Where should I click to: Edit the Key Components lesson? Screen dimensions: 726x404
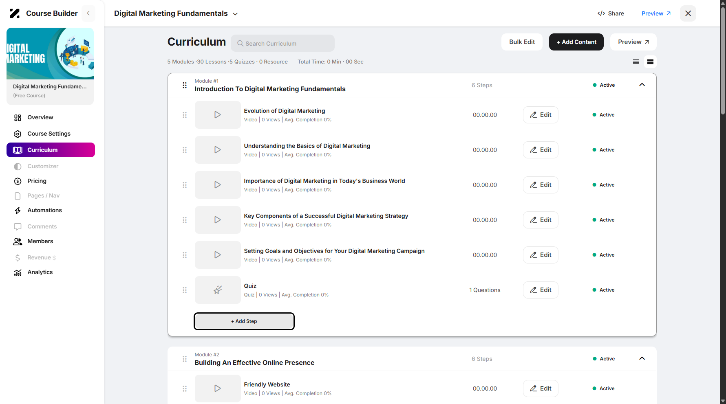[x=541, y=220]
